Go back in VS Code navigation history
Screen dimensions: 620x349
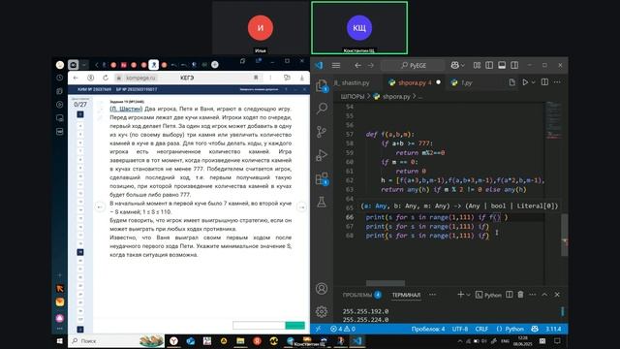tap(357, 65)
